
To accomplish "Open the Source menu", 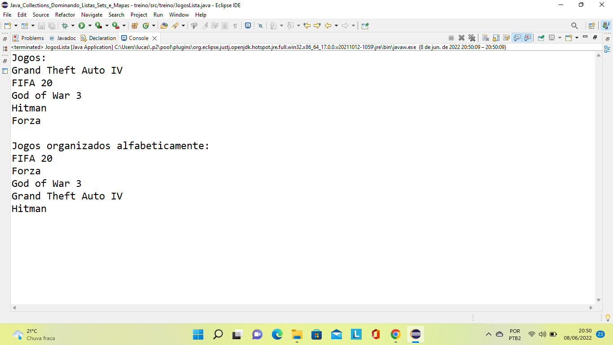I will [41, 15].
